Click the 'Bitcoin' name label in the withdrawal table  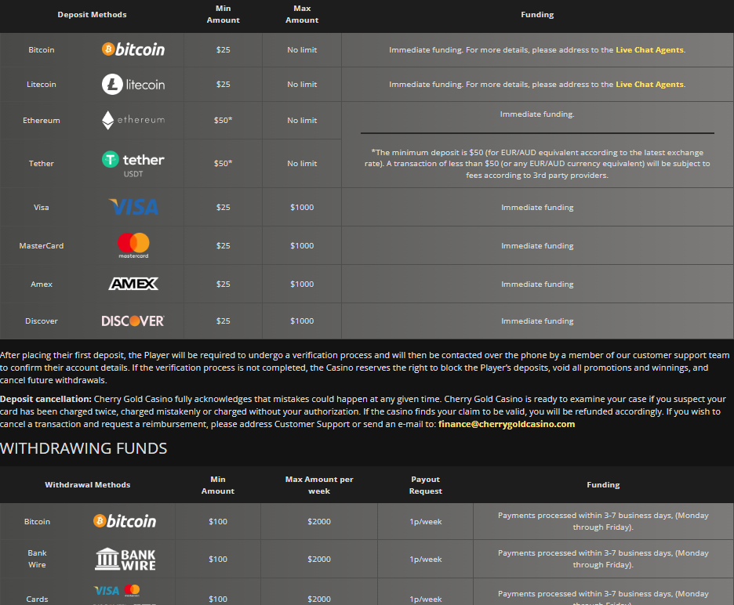[37, 521]
